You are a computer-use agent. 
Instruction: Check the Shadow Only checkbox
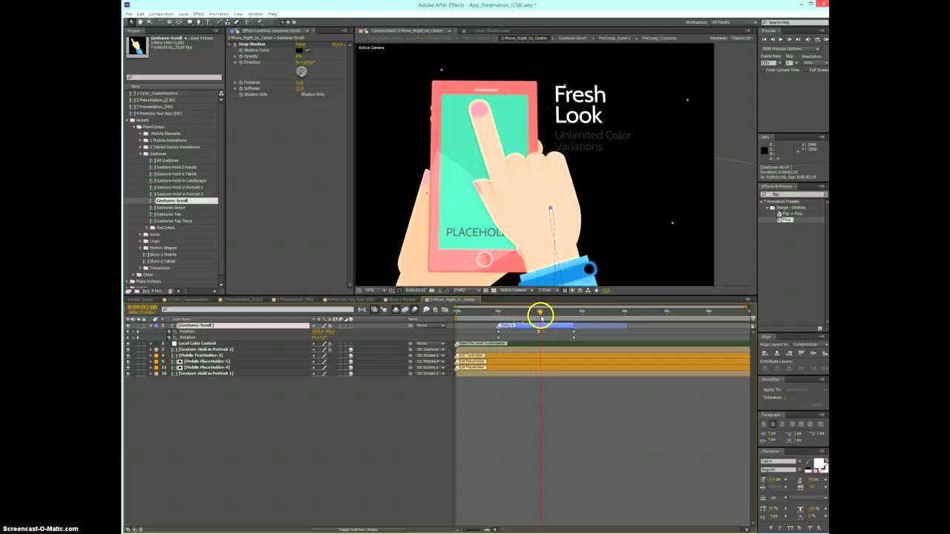pyautogui.click(x=298, y=94)
